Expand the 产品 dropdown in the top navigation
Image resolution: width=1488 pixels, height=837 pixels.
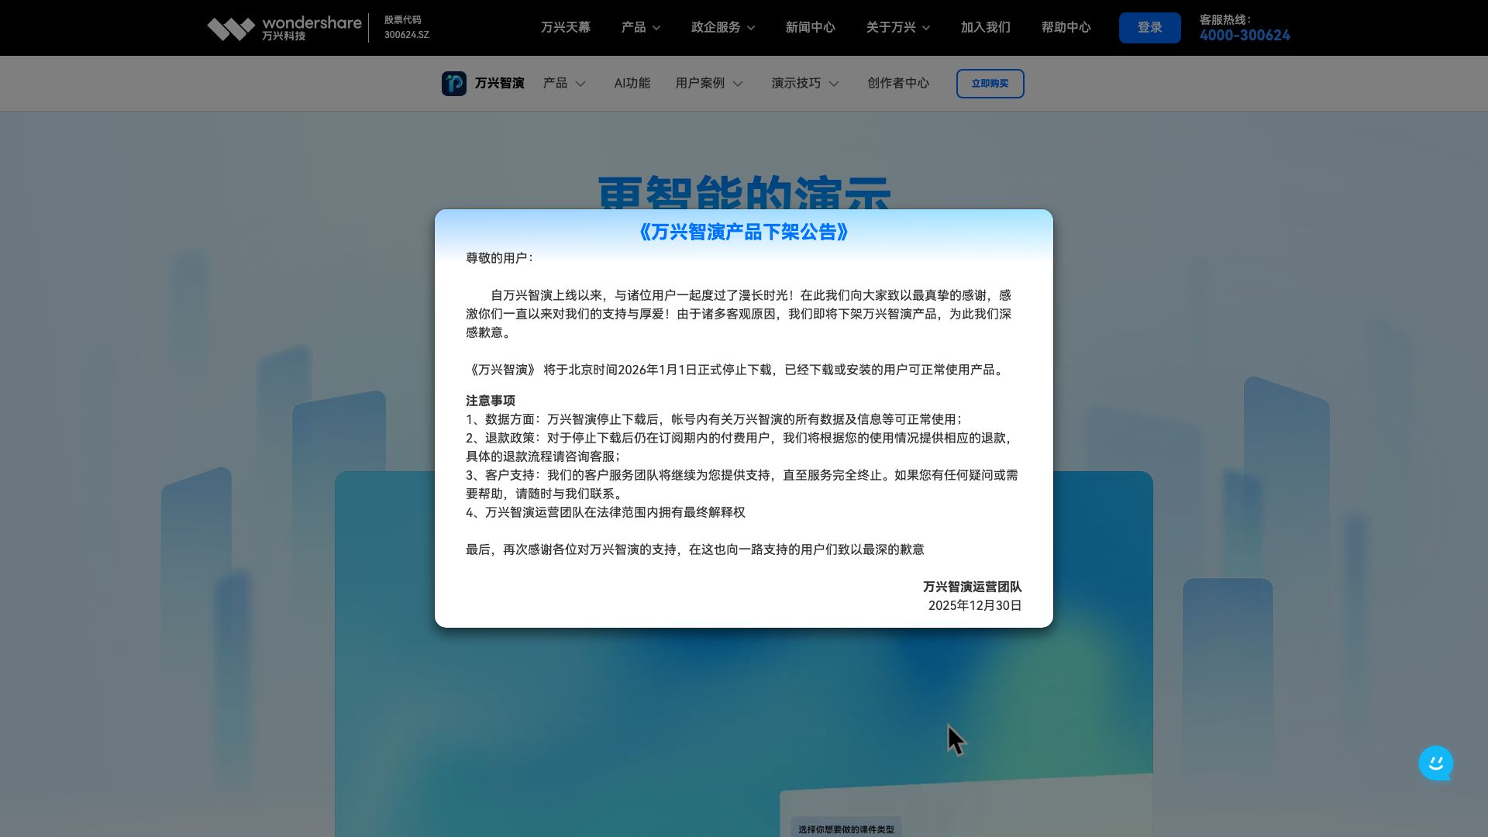pos(640,27)
